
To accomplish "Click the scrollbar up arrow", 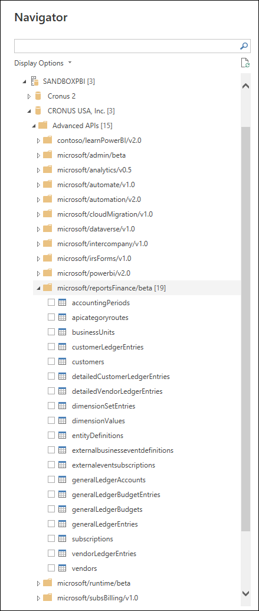I will point(246,86).
